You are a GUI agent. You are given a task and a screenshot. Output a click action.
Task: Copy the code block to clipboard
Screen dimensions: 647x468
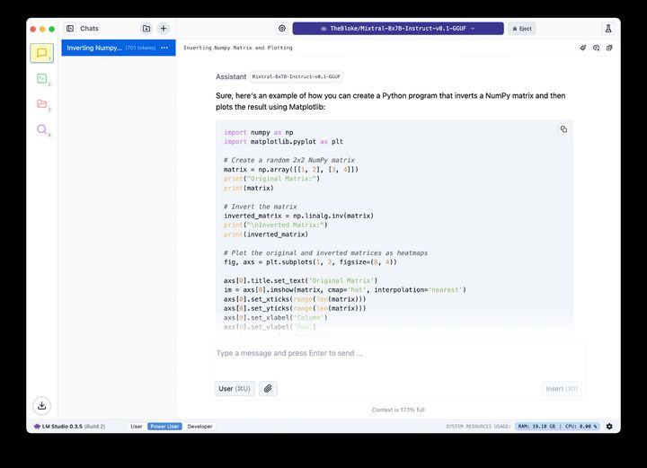click(x=563, y=129)
